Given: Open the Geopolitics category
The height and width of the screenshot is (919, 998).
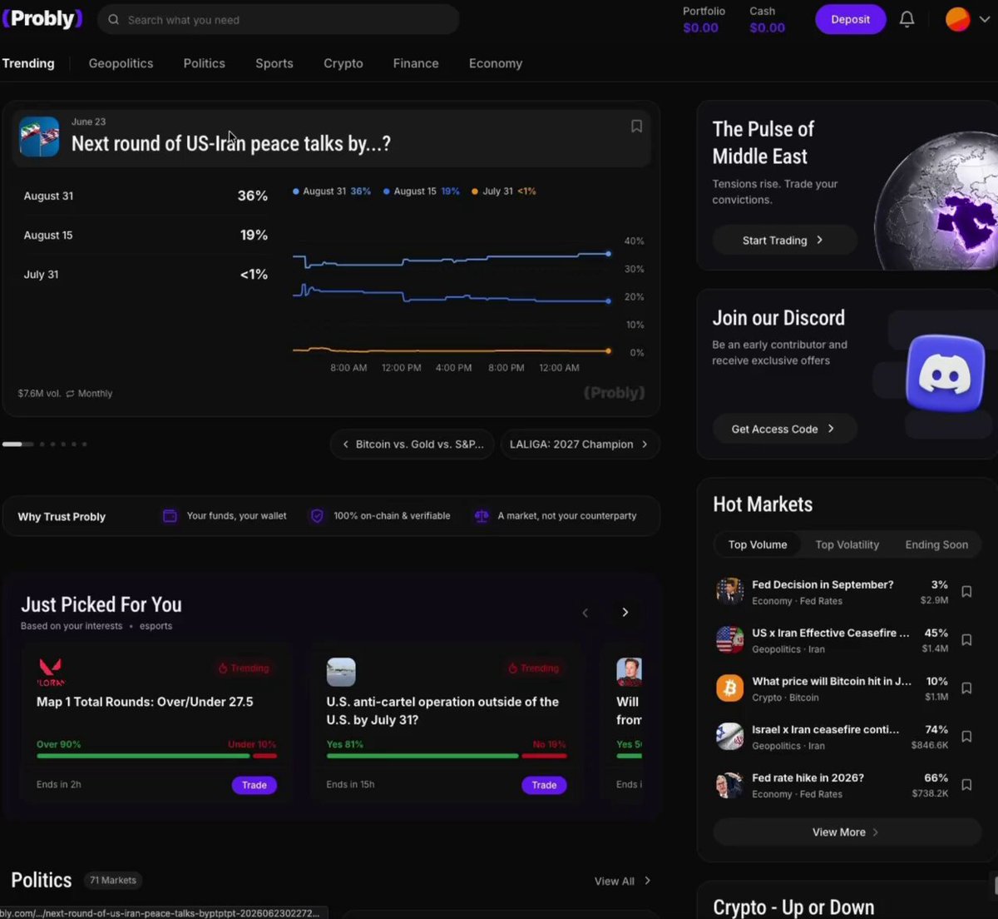Looking at the screenshot, I should coord(121,63).
